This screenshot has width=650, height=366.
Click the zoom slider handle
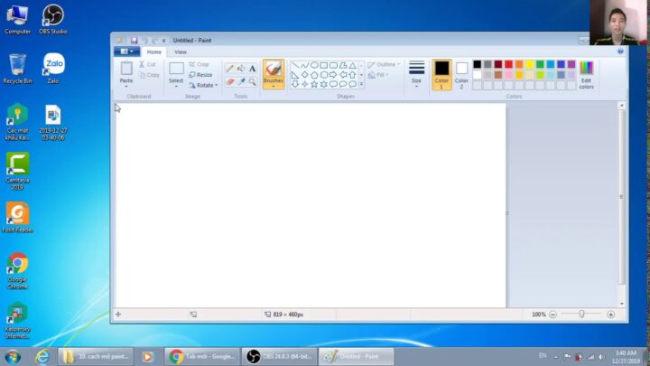click(581, 314)
